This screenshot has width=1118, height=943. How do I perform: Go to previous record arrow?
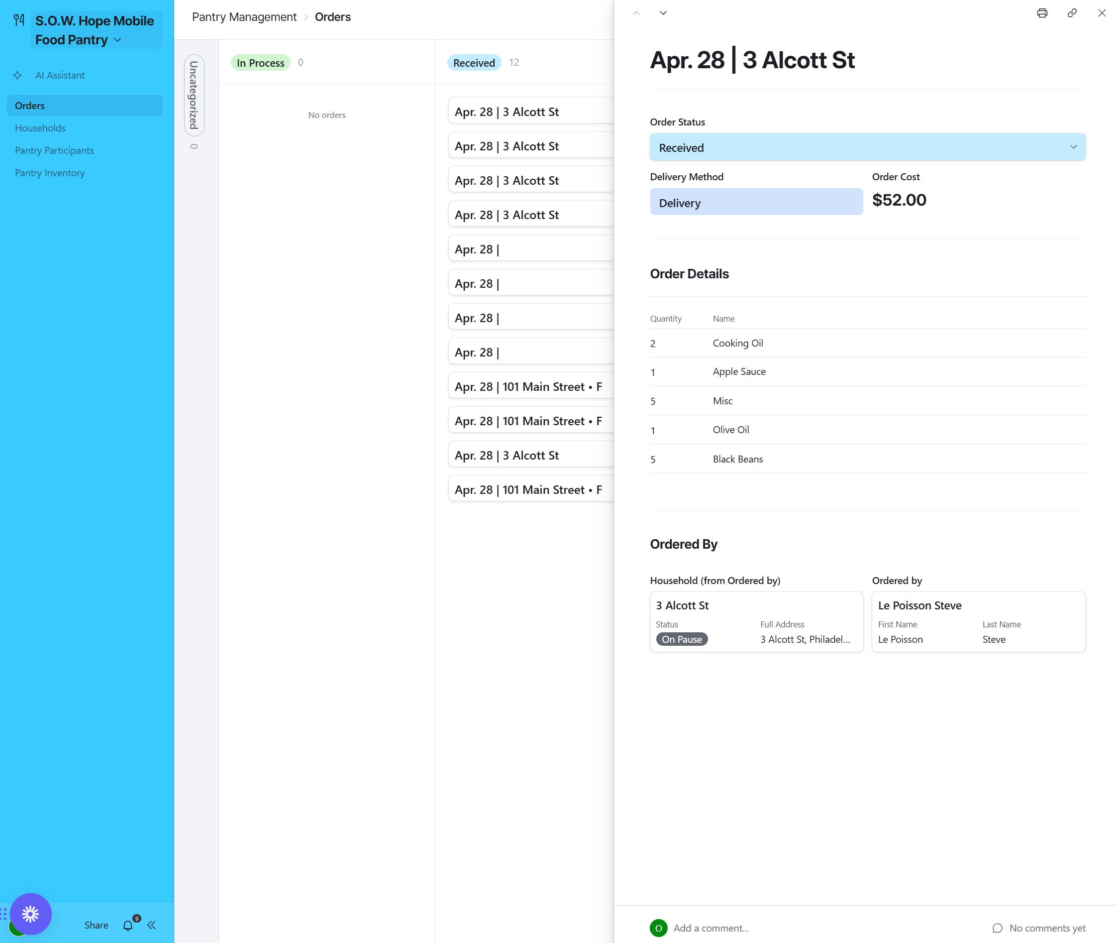(x=636, y=13)
